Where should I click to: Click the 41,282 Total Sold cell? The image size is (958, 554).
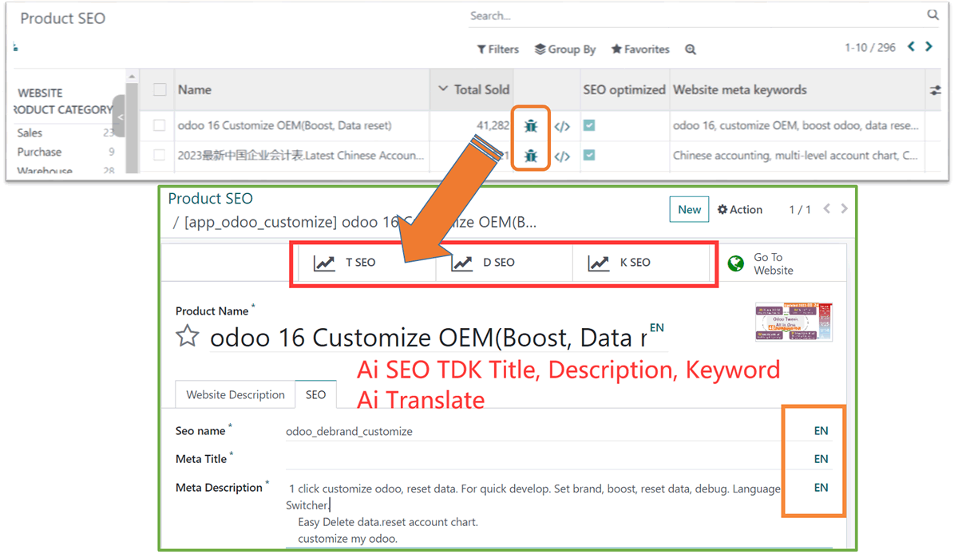point(493,125)
